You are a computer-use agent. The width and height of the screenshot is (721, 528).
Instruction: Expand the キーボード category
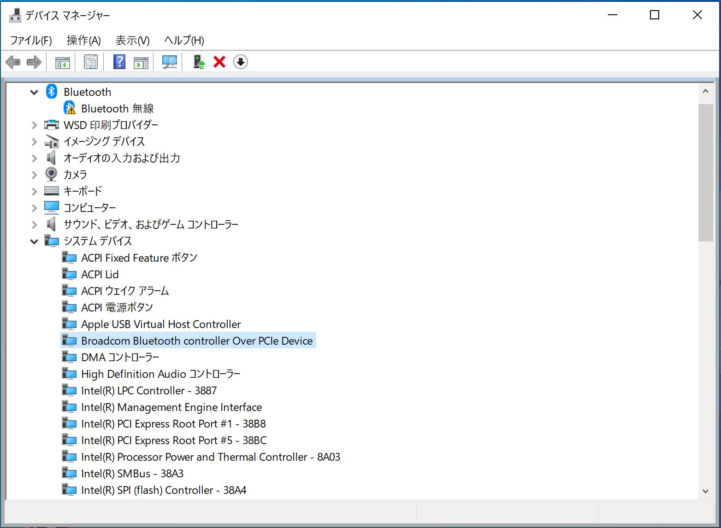tap(34, 191)
